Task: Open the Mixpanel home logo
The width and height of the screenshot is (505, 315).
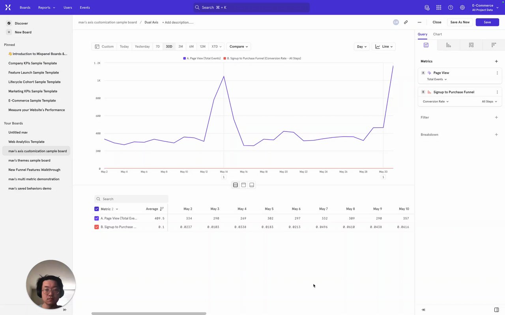Action: [x=8, y=7]
